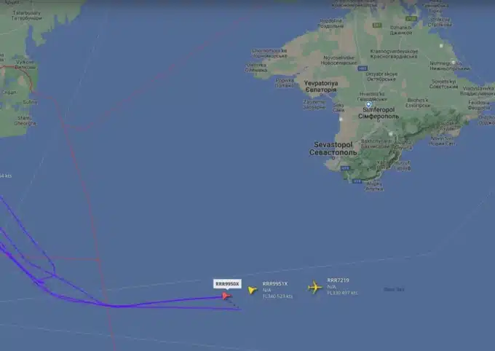Click the blue airport pin near Simferopol

point(368,105)
